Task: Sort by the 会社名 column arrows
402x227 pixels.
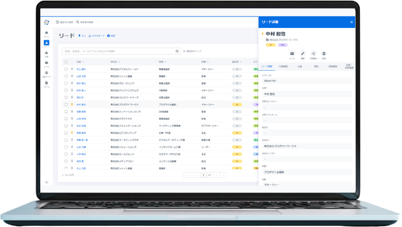Action: pyautogui.click(x=119, y=62)
